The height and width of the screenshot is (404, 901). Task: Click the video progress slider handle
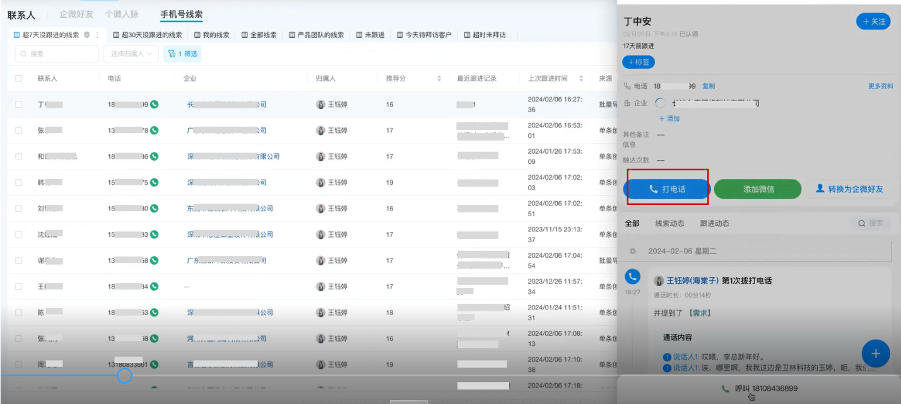pyautogui.click(x=125, y=376)
